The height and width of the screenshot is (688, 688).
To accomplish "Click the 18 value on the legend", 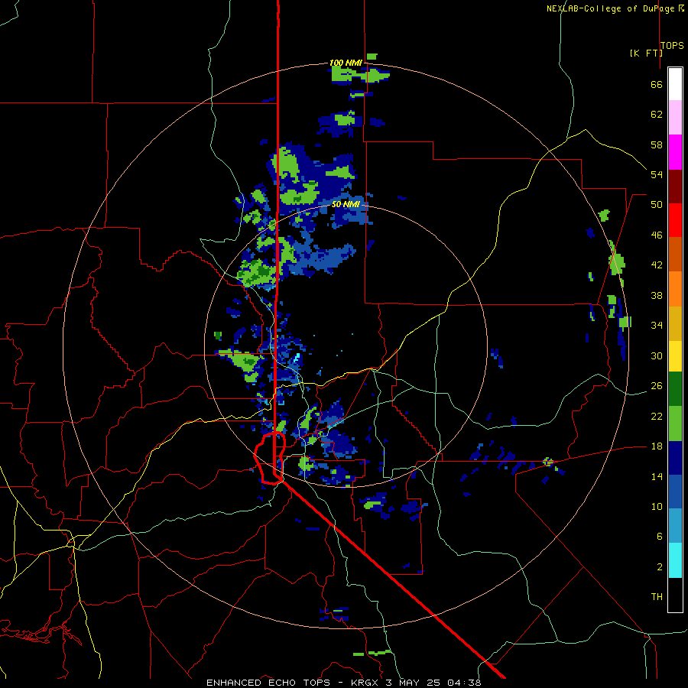I will [657, 446].
